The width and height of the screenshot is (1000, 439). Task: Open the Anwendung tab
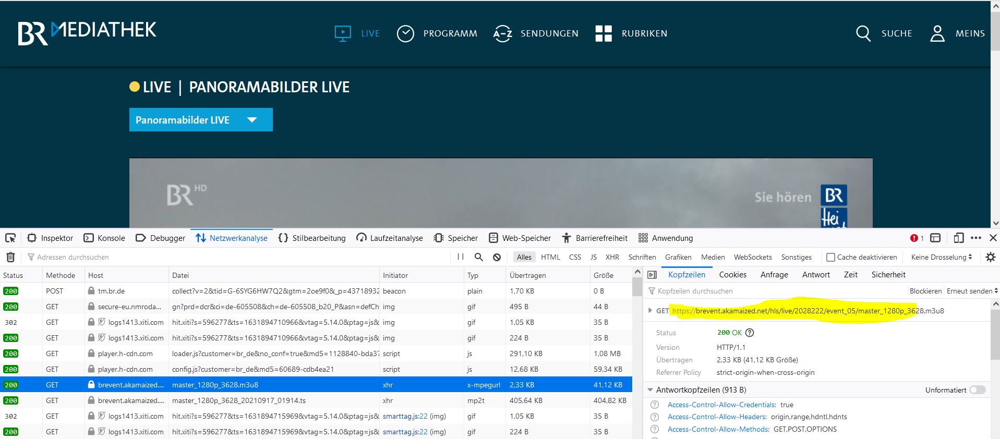666,238
